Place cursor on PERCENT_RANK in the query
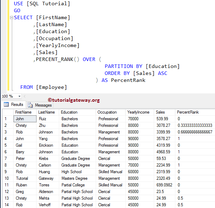Viewport: 215px width, 208px height. pos(54,59)
